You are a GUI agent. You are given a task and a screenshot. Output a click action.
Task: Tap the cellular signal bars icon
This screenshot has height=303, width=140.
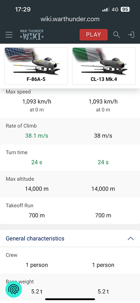click(x=105, y=9)
